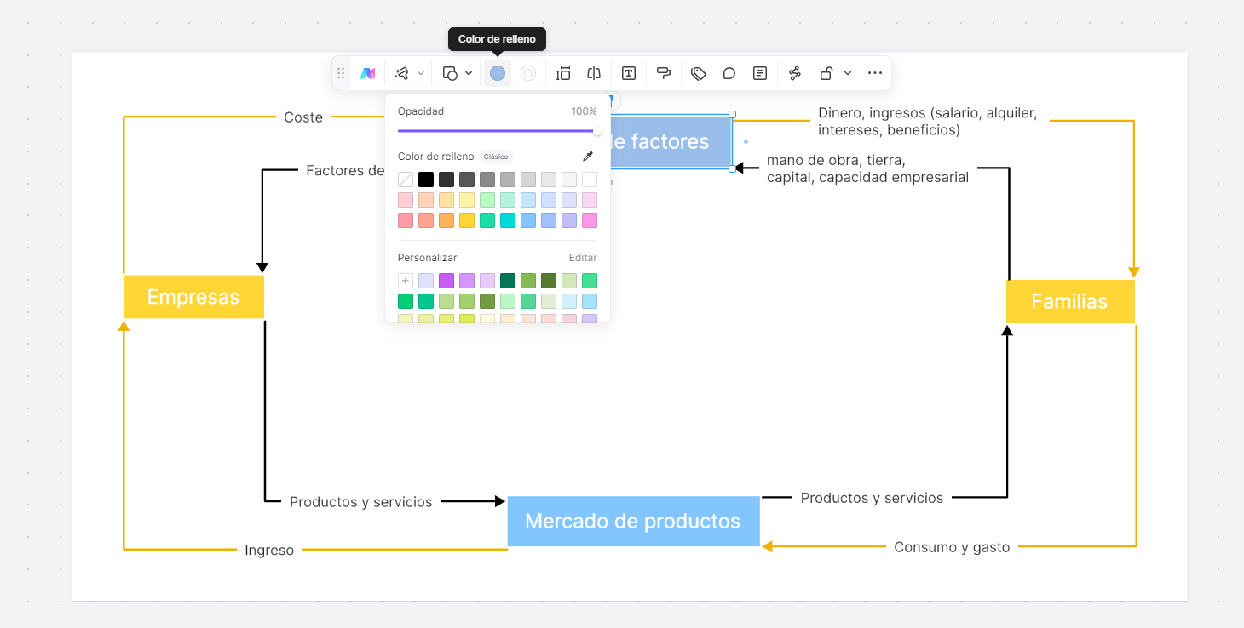Open the more options ellipsis menu
This screenshot has width=1244, height=628.
875,73
